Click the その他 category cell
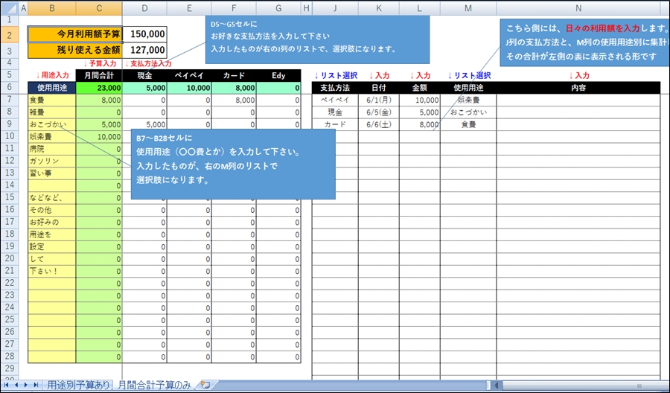 pyautogui.click(x=51, y=210)
